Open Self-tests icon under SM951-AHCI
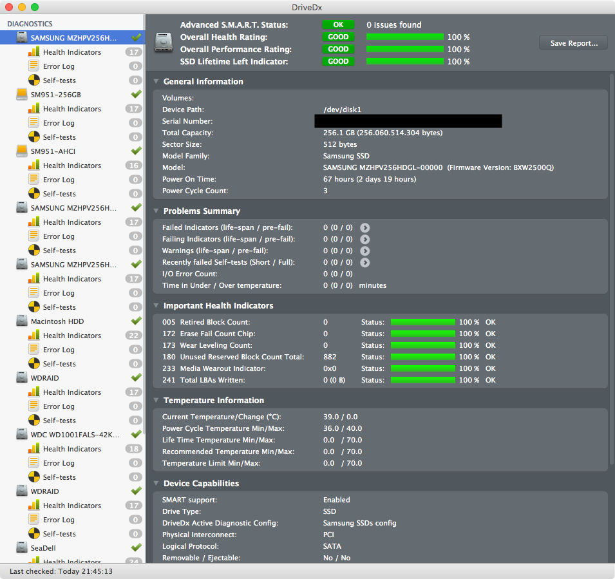 pyautogui.click(x=34, y=193)
